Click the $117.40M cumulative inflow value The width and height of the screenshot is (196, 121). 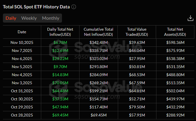[x=99, y=107]
